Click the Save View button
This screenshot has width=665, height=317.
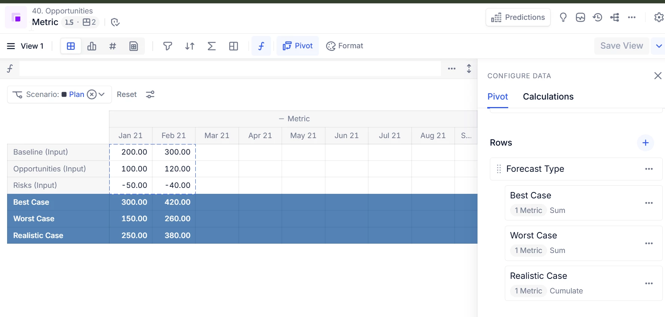622,46
